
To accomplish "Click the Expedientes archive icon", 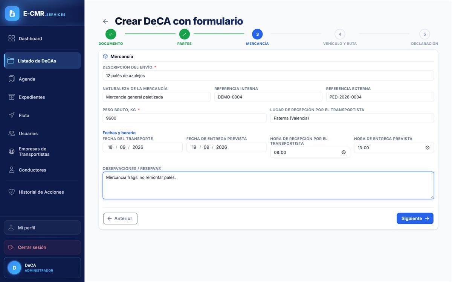I will (12, 97).
